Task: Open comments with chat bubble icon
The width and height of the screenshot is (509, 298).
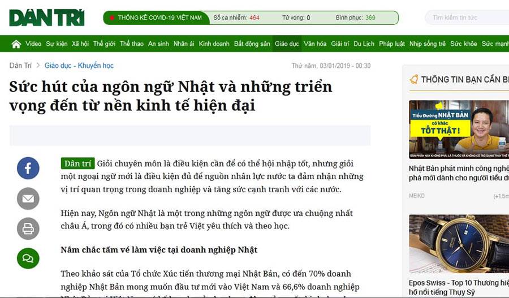Action: 28,258
